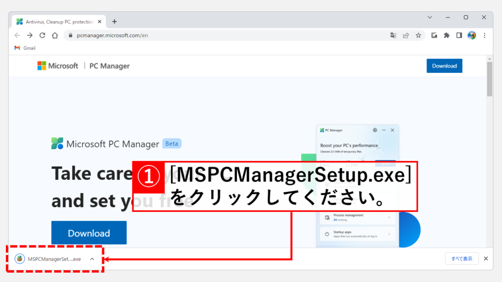Open the Chrome profile avatar
This screenshot has height=282, width=502.
point(472,35)
